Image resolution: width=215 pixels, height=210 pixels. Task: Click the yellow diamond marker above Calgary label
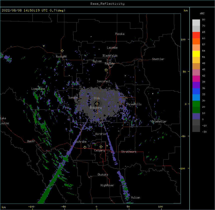(x=101, y=147)
